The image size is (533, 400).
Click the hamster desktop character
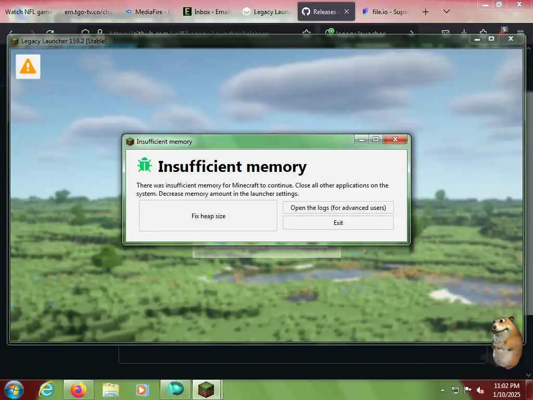(506, 342)
